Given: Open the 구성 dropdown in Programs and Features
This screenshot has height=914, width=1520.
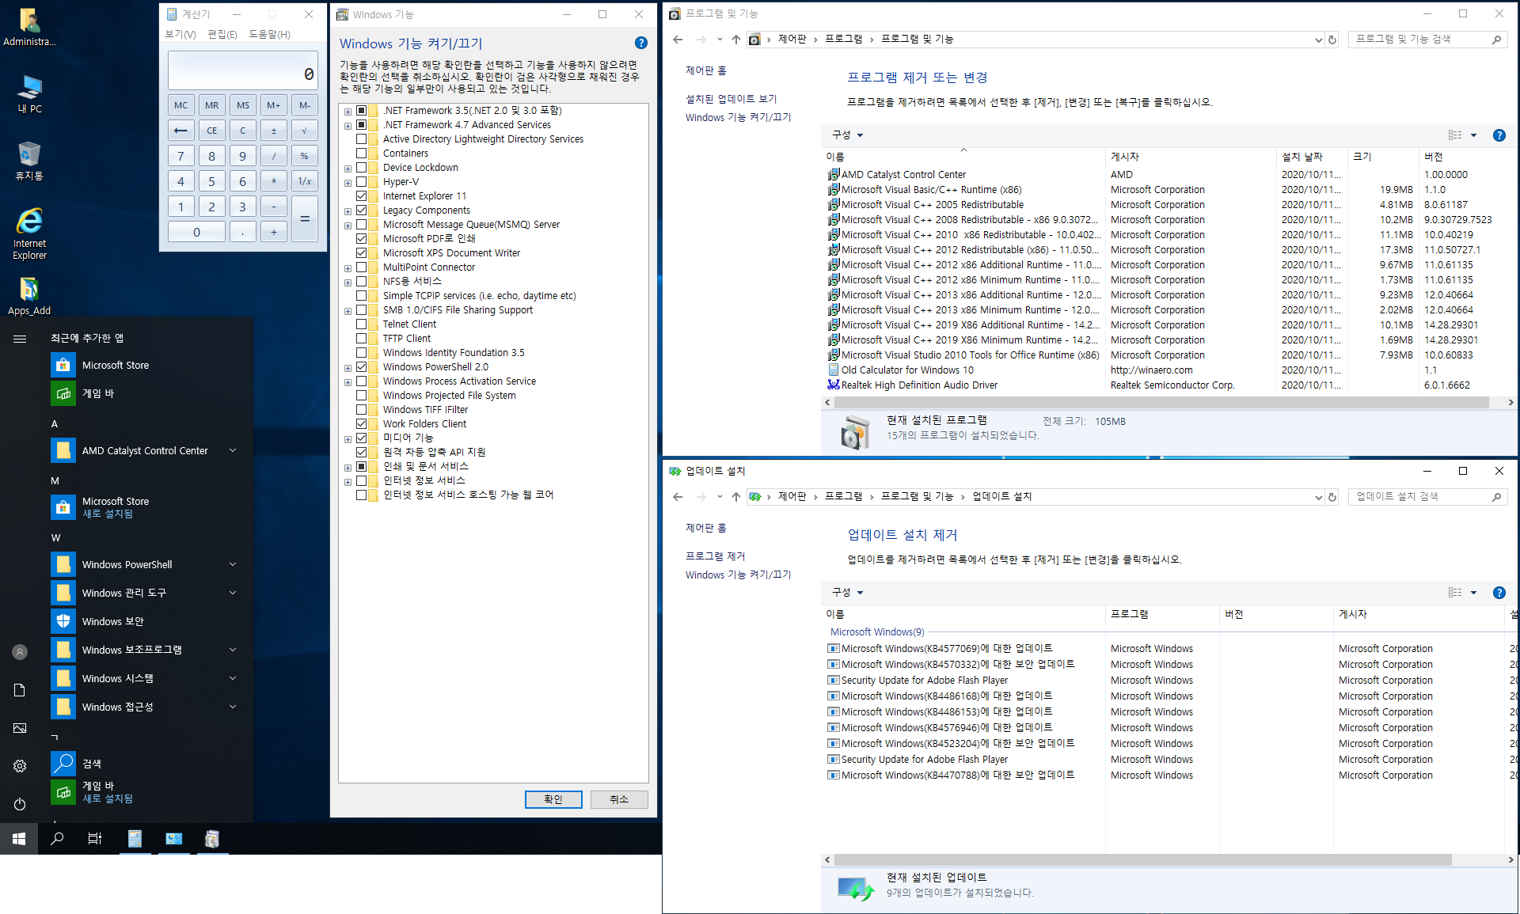Looking at the screenshot, I should pyautogui.click(x=847, y=135).
